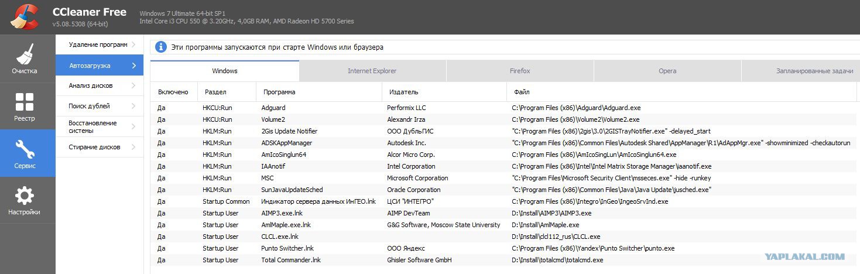Image resolution: width=860 pixels, height=274 pixels.
Task: Select the Punto Switcher.lnk row
Action: click(x=503, y=248)
